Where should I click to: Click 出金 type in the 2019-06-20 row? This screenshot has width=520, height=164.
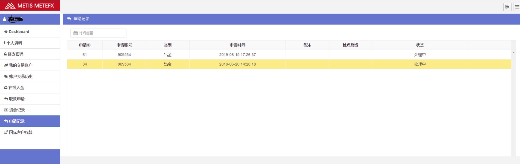[168, 64]
